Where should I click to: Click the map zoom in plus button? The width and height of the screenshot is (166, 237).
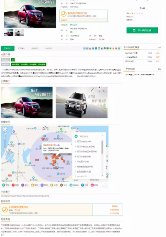[5, 134]
